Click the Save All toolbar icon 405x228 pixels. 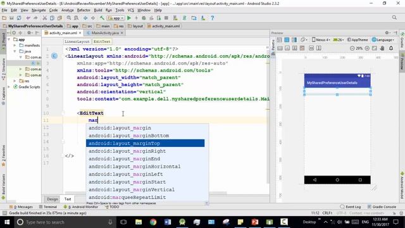coord(11,18)
